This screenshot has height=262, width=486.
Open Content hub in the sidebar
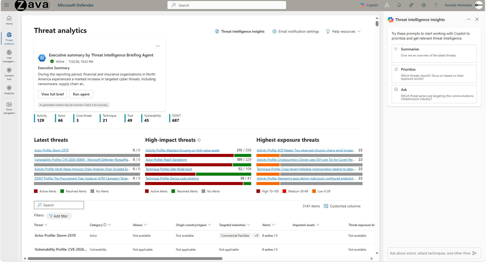pyautogui.click(x=9, y=74)
